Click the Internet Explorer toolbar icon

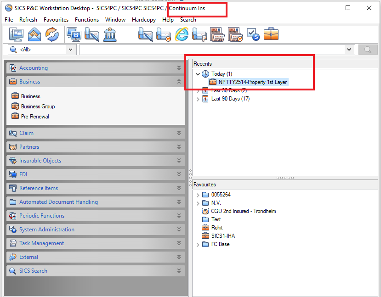(182, 34)
